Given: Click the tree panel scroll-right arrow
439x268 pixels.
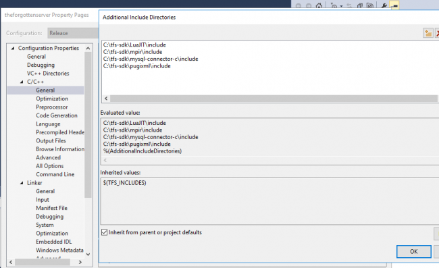Looking at the screenshot, I should [80, 262].
